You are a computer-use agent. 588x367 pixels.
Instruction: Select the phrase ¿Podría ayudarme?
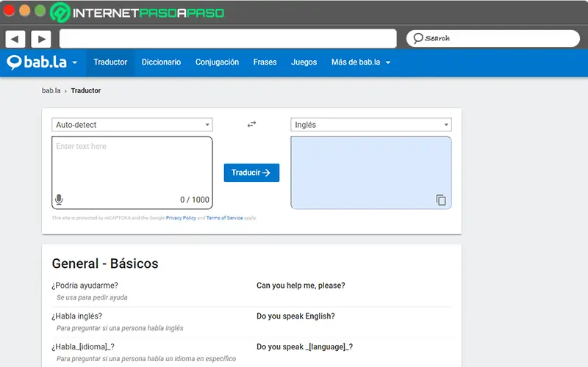85,286
